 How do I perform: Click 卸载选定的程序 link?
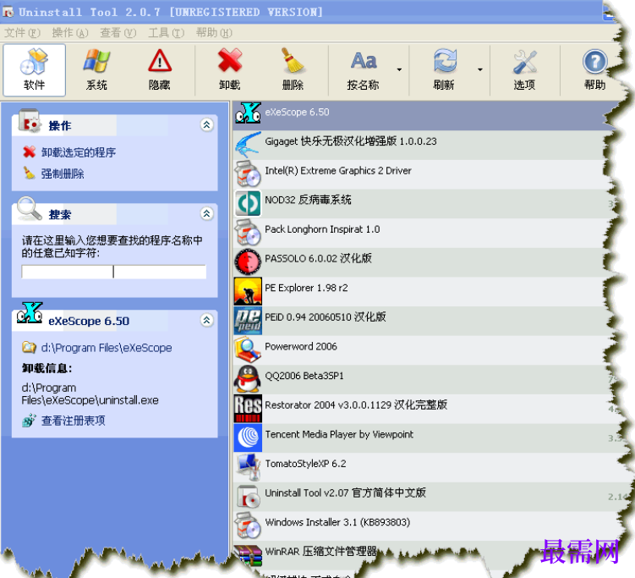[x=79, y=152]
